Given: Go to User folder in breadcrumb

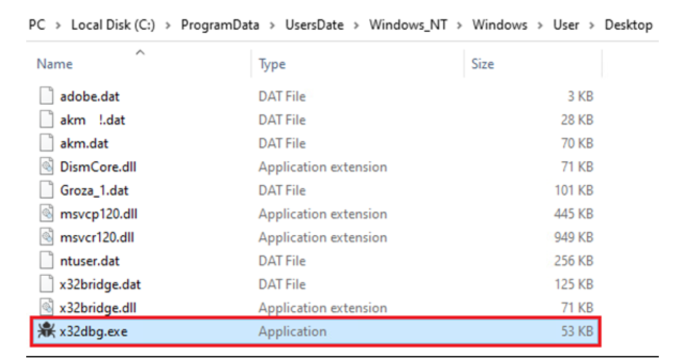Looking at the screenshot, I should point(566,25).
